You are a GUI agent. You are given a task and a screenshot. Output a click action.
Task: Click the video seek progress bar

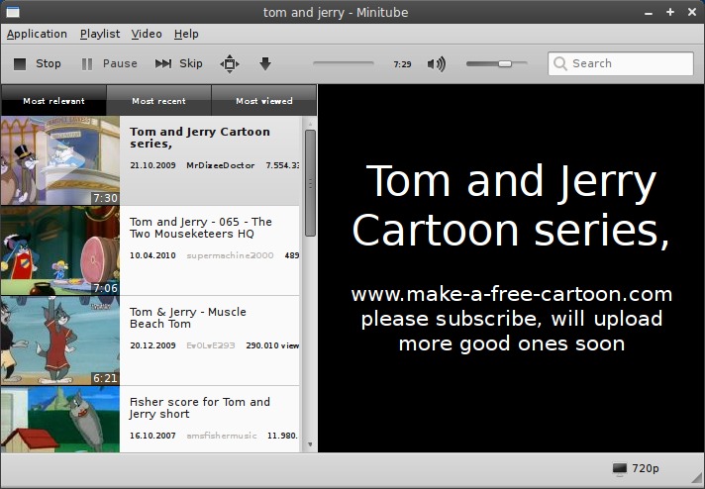344,63
